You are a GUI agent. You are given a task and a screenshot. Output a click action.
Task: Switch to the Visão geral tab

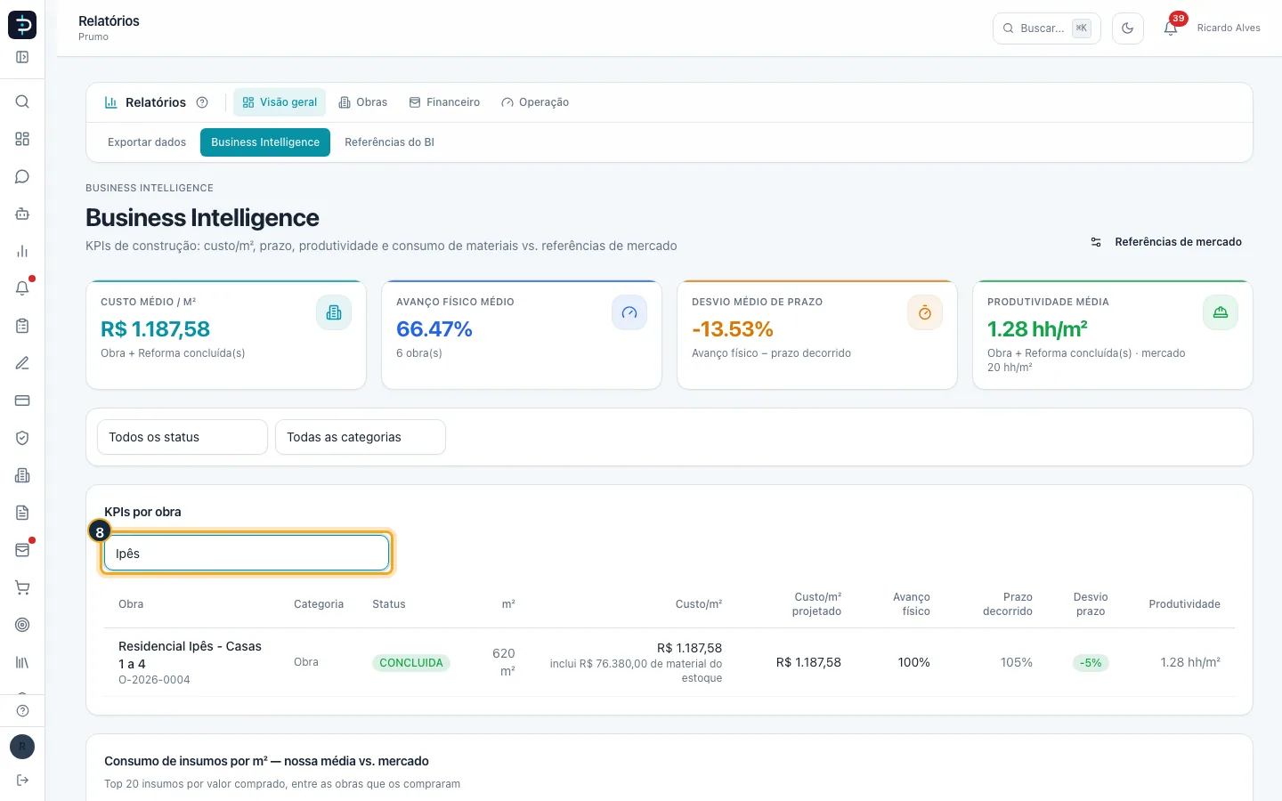280,102
